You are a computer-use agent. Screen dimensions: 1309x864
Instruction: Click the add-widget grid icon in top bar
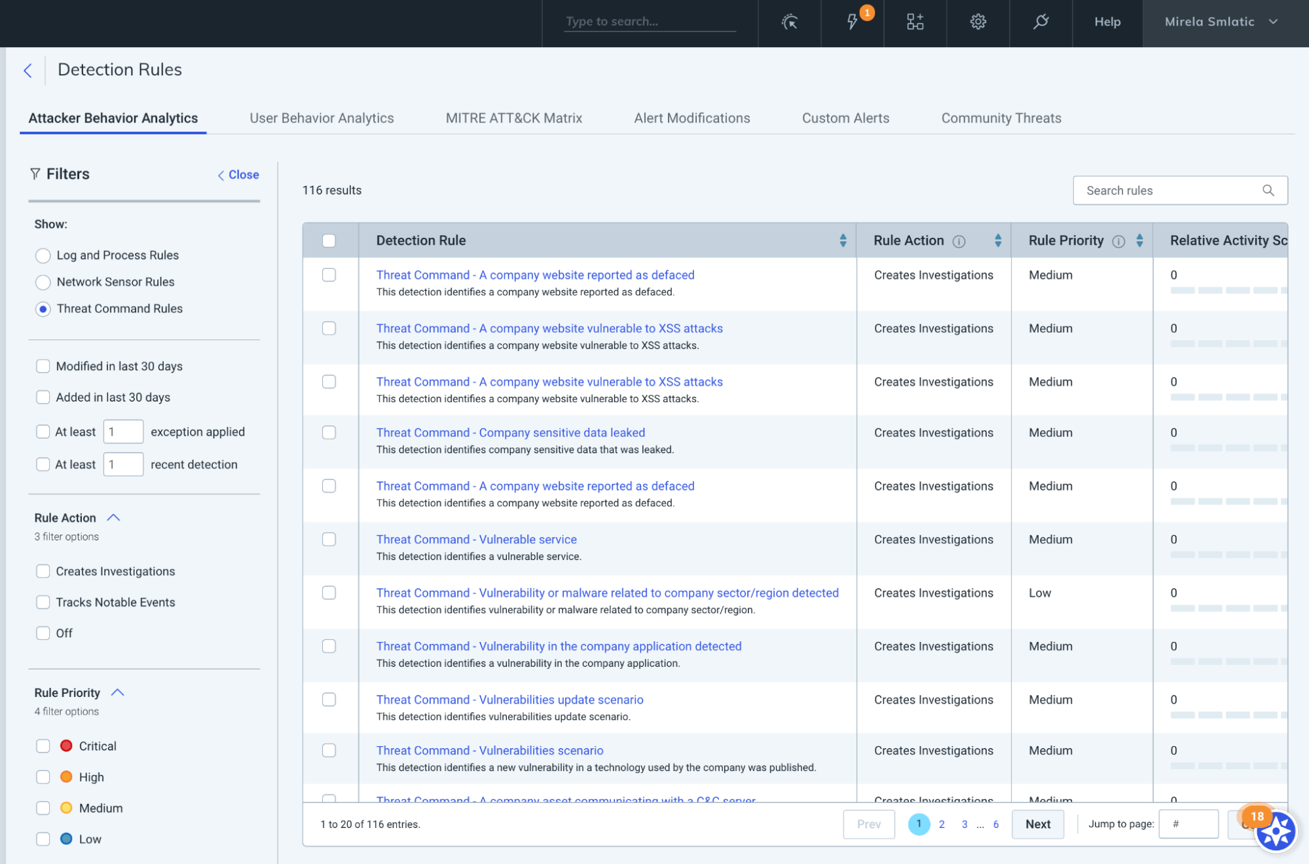915,22
